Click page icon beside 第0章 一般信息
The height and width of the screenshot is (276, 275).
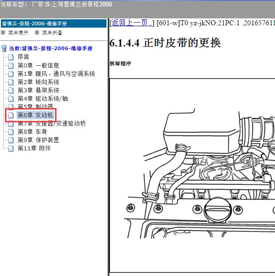[11, 65]
